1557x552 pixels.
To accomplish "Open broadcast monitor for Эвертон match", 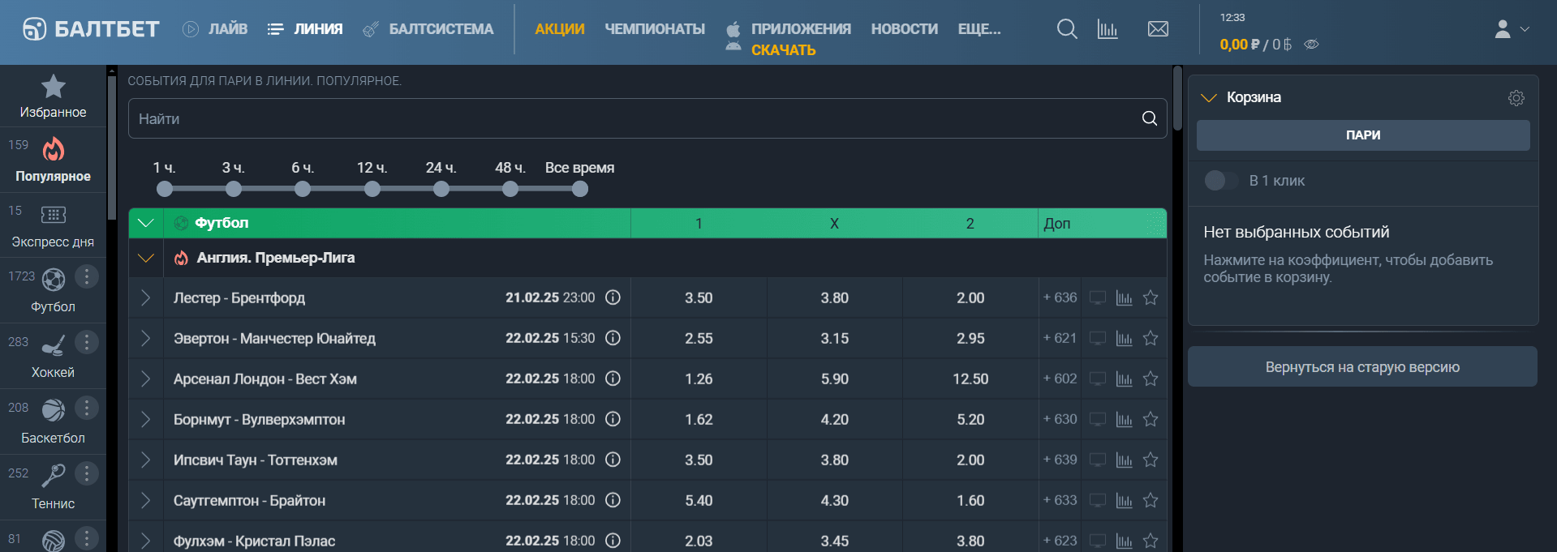I will [x=1097, y=338].
